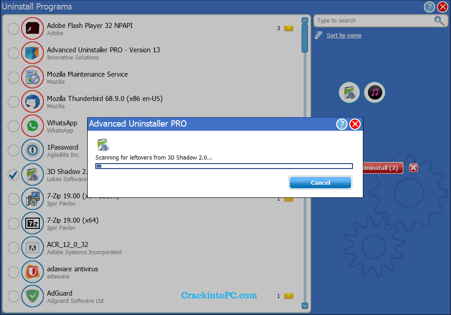Click the WhatsApp program icon
The image size is (451, 315).
32,126
